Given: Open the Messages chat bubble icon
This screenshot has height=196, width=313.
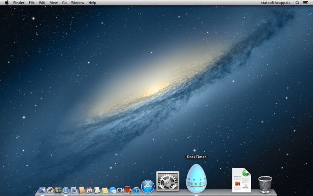Looking at the screenshot, I should [x=113, y=190].
